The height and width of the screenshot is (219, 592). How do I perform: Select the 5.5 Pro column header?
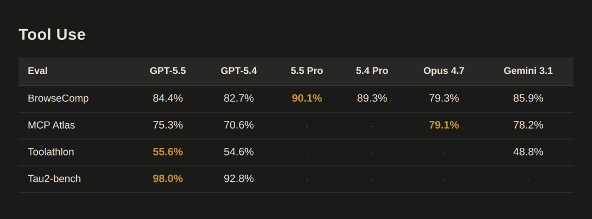pos(306,71)
